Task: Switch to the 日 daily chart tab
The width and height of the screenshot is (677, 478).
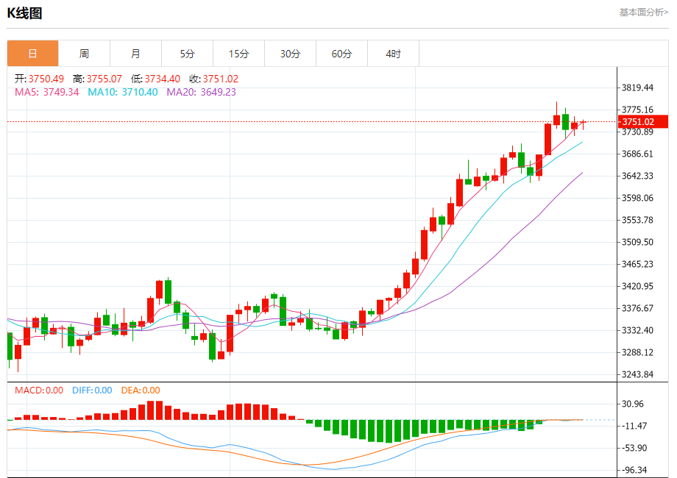Action: 32,54
